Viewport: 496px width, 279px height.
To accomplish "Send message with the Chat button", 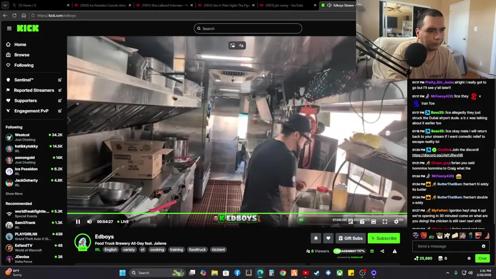I will [482, 258].
